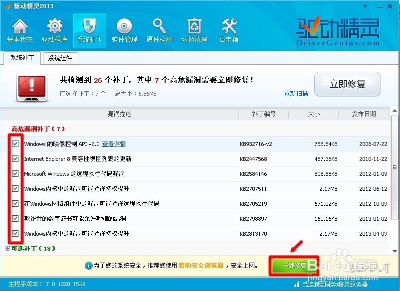Click the KB2707511 patch number cell
Image resolution: width=400 pixels, height=291 pixels.
coord(253,189)
